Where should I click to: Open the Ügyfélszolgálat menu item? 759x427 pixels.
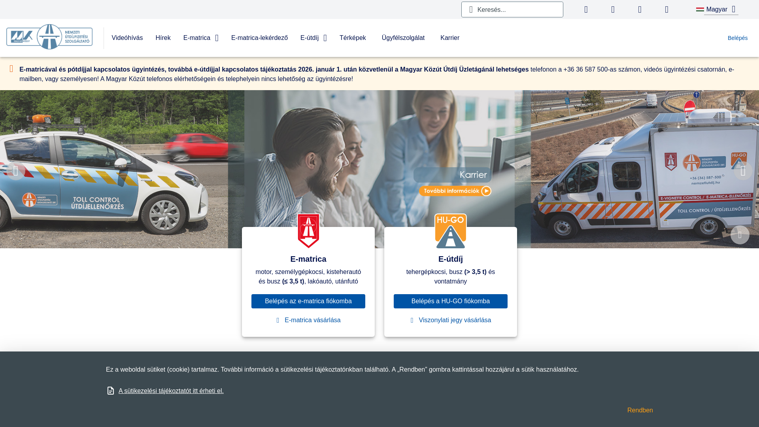[403, 38]
